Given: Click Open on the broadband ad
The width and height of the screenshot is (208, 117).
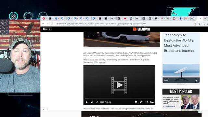Looking at the screenshot, I should tap(166, 80).
